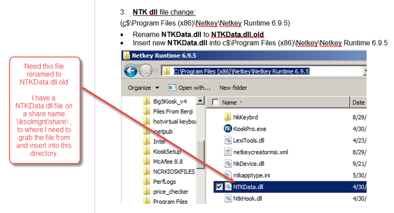Screen dimensions: 394x213
Task: Open Program Files folder in tree
Action: [170, 201]
